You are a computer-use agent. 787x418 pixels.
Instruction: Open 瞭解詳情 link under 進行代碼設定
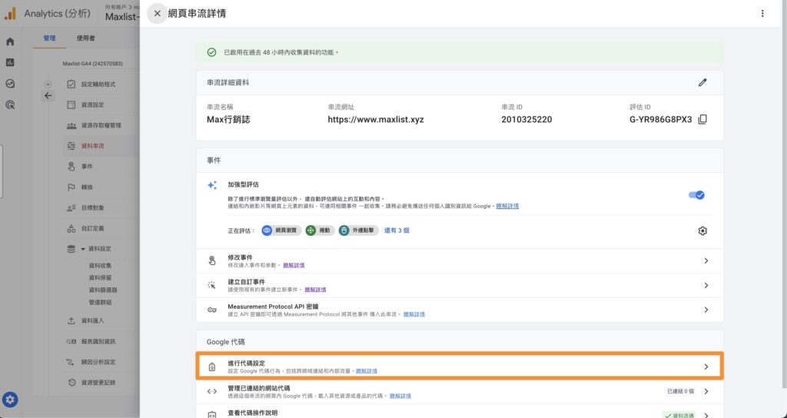[367, 371]
